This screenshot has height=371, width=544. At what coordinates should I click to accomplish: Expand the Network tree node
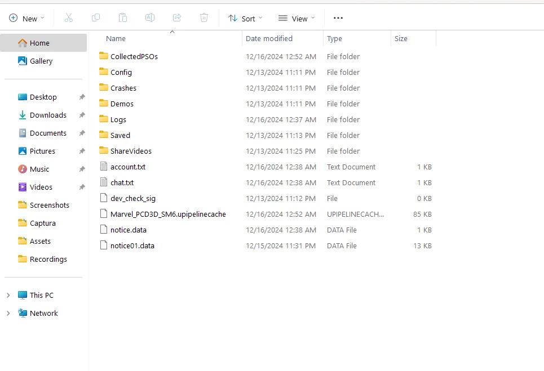pos(8,313)
